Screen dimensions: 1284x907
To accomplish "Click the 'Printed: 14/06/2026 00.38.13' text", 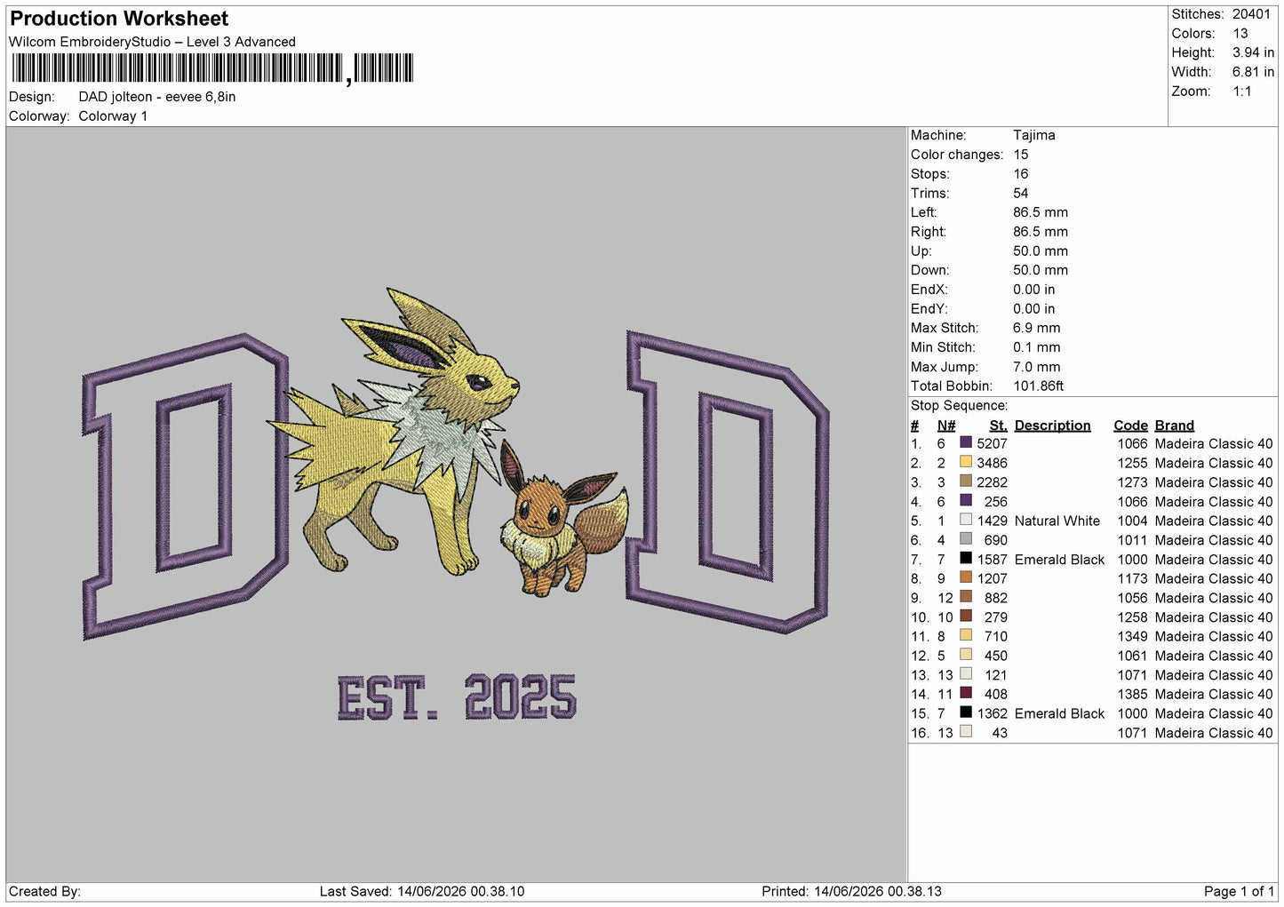I will [x=851, y=891].
